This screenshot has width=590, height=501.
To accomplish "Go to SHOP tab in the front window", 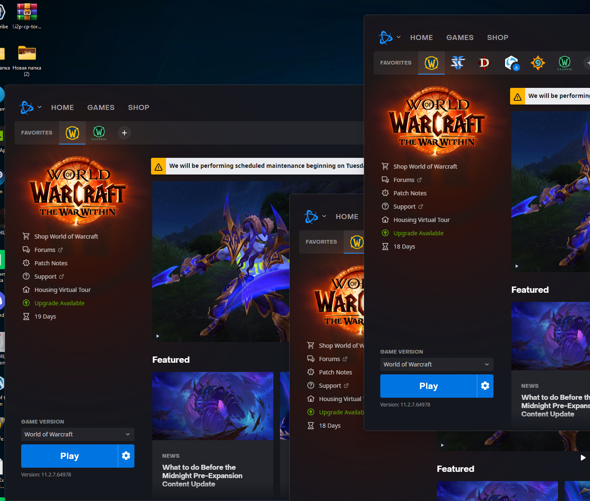I will [x=498, y=37].
